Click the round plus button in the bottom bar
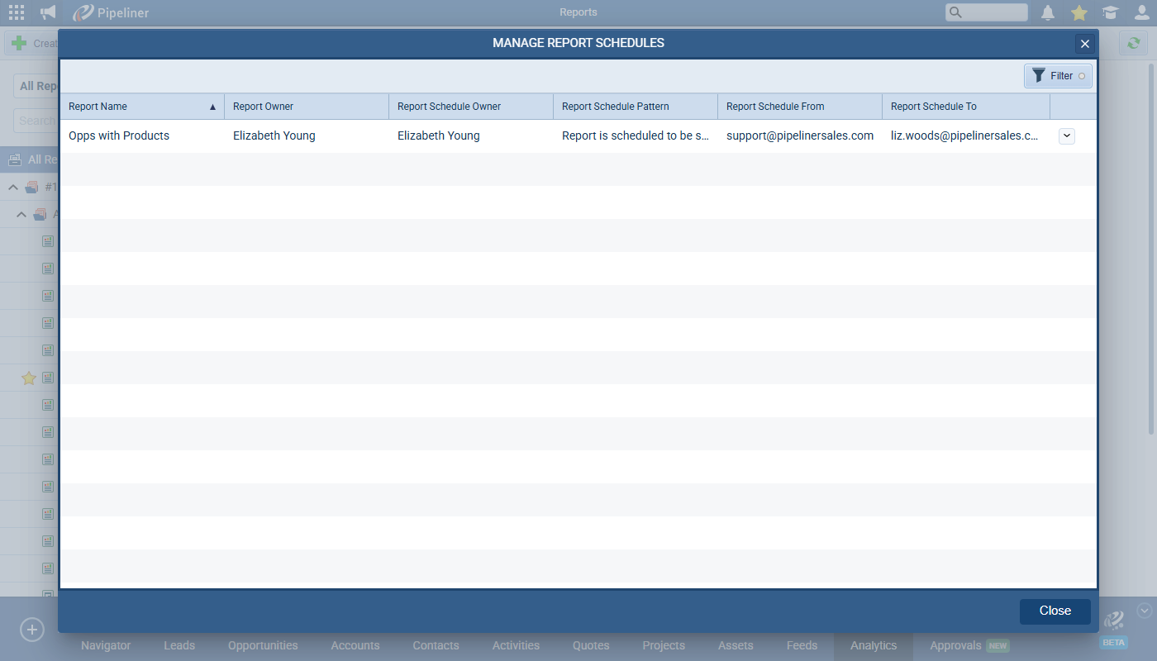The height and width of the screenshot is (661, 1157). (31, 630)
